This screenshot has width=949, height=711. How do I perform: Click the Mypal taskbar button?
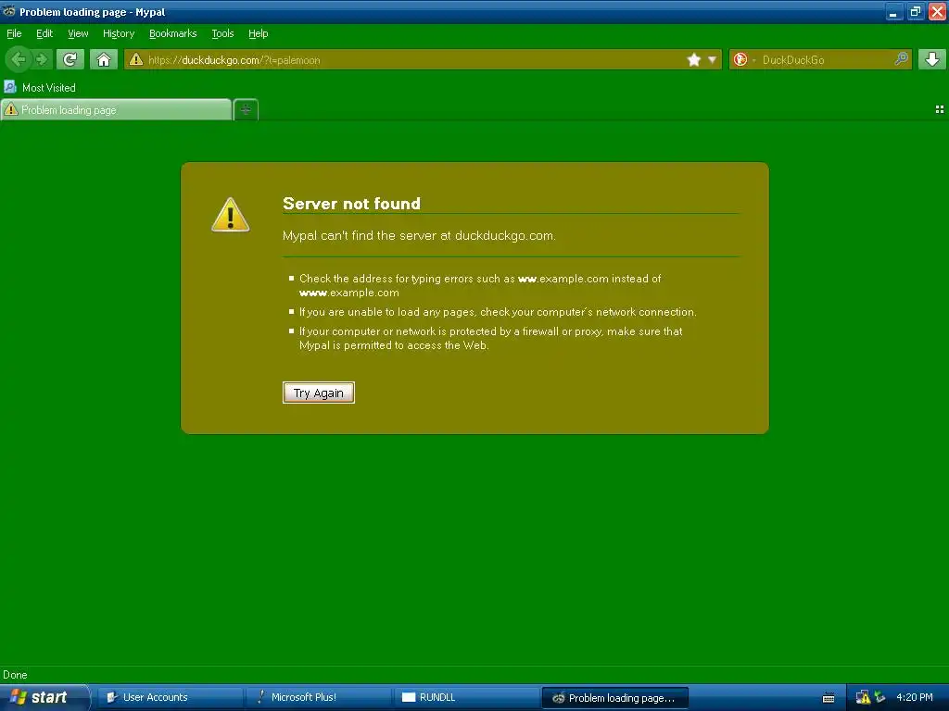click(615, 697)
